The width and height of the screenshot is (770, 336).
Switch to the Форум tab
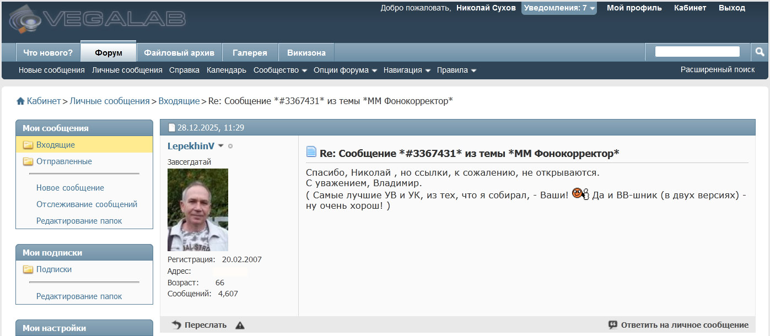pos(109,52)
